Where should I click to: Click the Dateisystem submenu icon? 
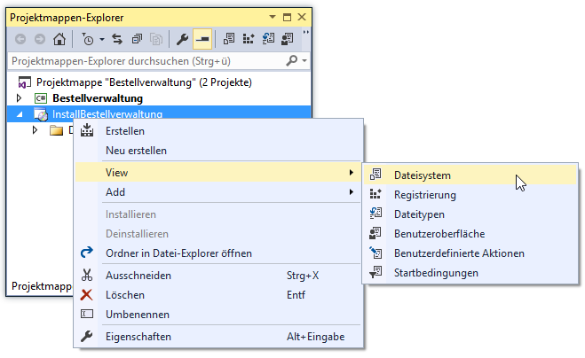pos(376,175)
